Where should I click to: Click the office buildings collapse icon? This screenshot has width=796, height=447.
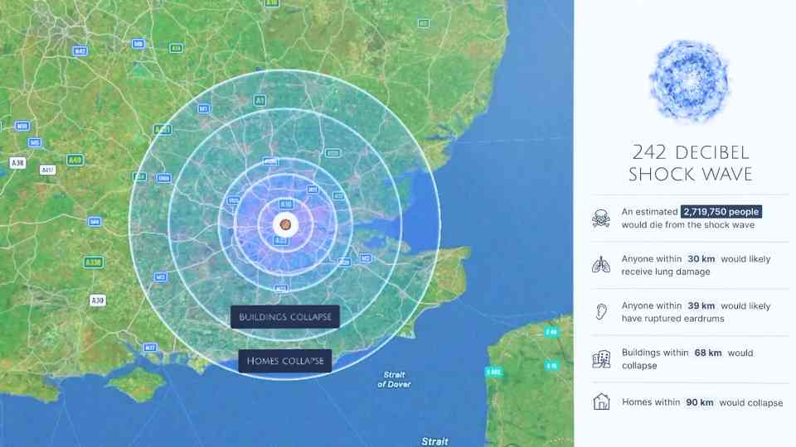601,358
